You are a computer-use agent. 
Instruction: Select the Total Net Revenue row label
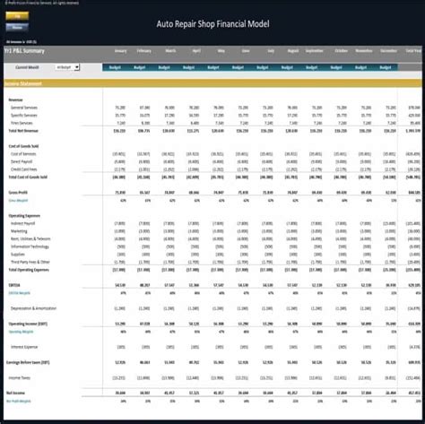tap(23, 131)
